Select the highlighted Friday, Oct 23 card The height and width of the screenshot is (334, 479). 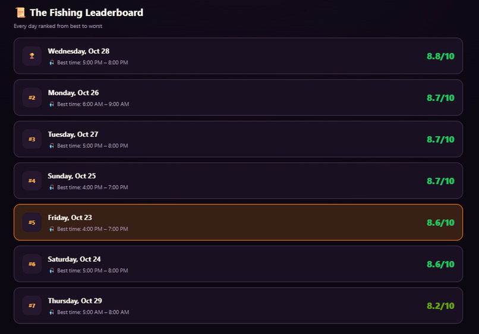(238, 222)
